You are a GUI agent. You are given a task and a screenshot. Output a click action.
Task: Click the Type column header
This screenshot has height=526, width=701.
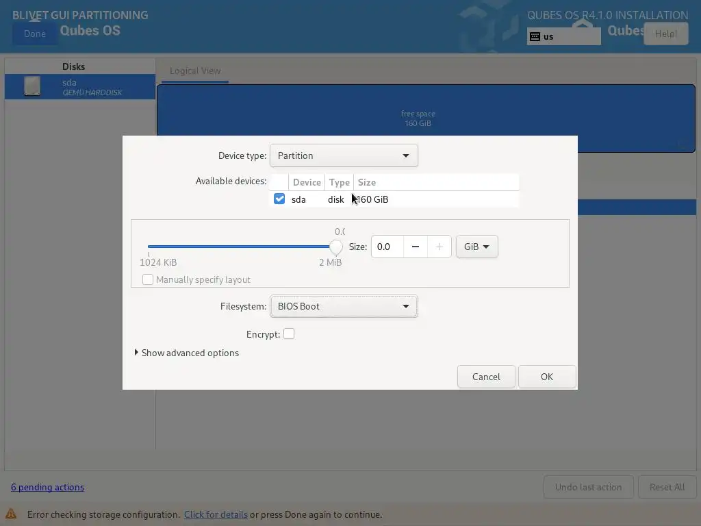point(340,182)
